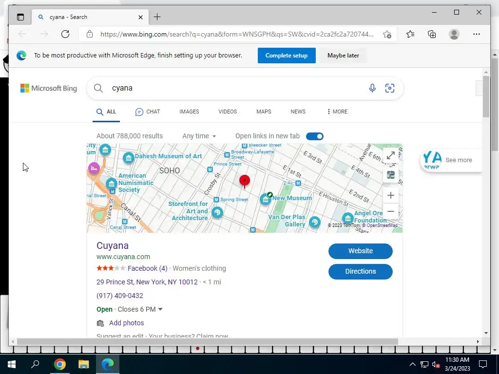This screenshot has width=499, height=374.
Task: Open tab actions menu icon
Action: (x=20, y=17)
